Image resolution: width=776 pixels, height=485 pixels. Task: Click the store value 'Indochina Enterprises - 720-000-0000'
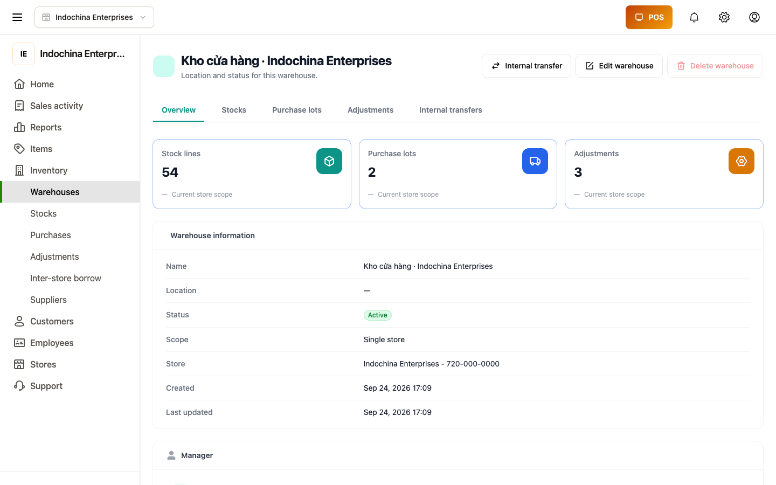tap(432, 364)
